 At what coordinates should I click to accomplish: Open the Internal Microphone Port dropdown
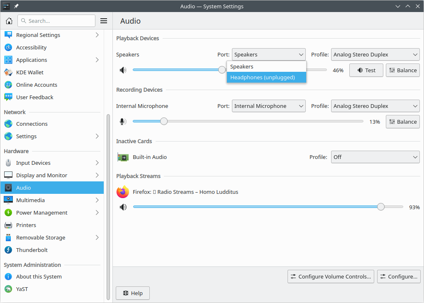point(268,106)
